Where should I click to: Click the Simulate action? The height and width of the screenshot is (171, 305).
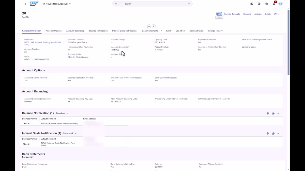(247, 14)
